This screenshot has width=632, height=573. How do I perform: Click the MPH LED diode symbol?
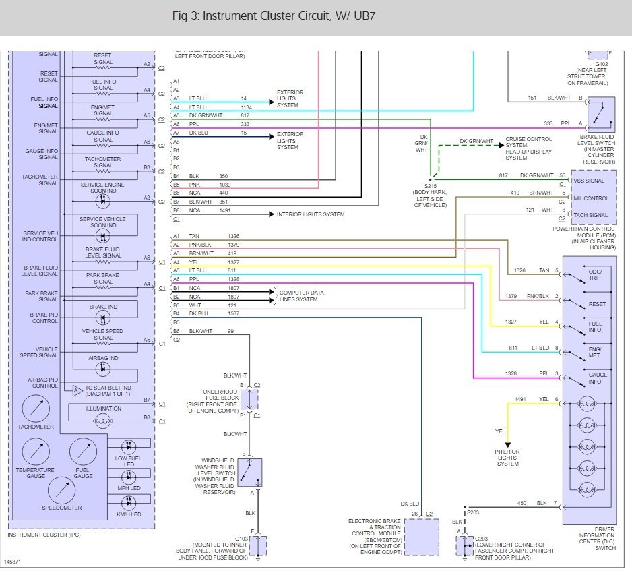(129, 477)
